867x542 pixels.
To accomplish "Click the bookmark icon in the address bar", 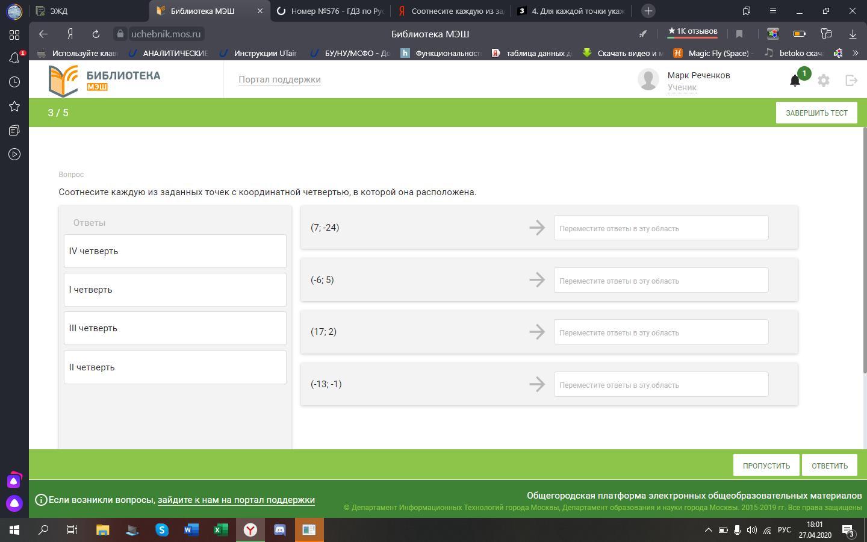I will point(739,34).
